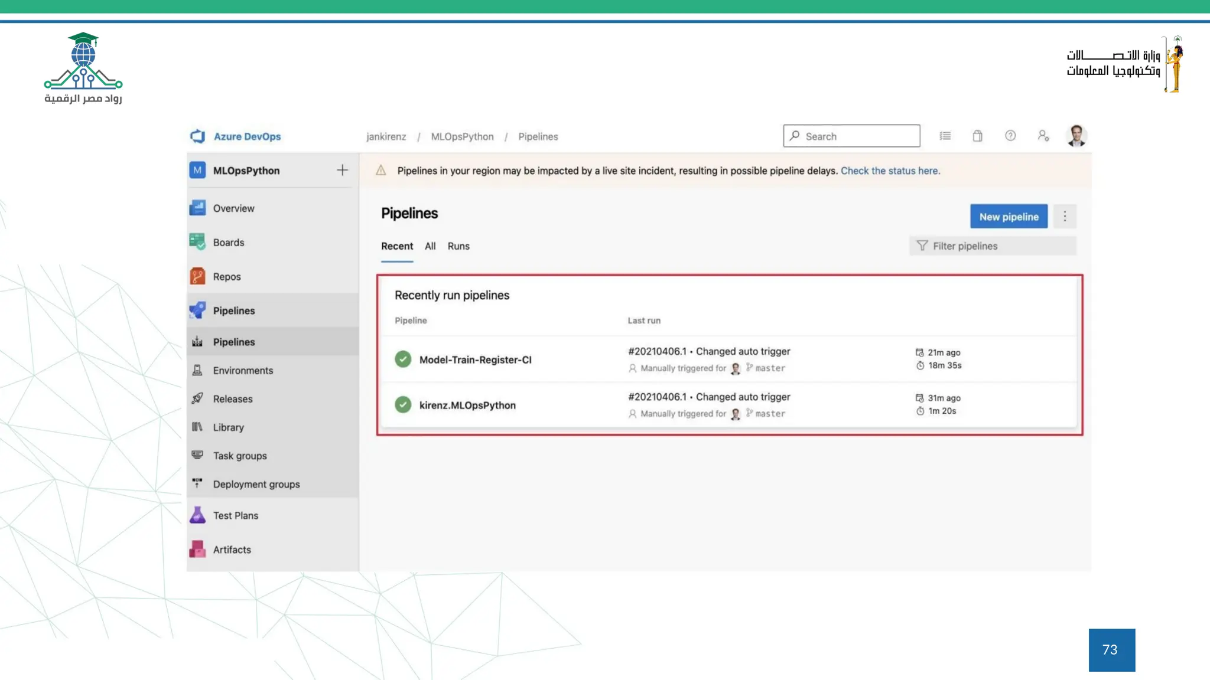This screenshot has height=680, width=1210.
Task: Open Boards in the sidebar
Action: click(x=228, y=243)
